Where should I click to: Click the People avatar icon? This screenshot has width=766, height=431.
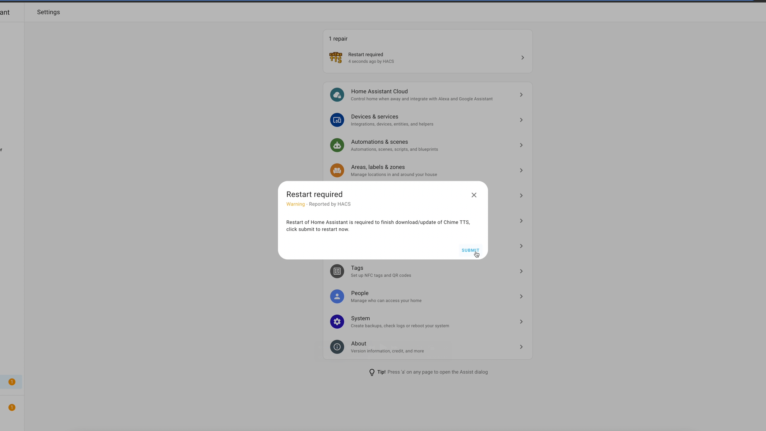[337, 297]
